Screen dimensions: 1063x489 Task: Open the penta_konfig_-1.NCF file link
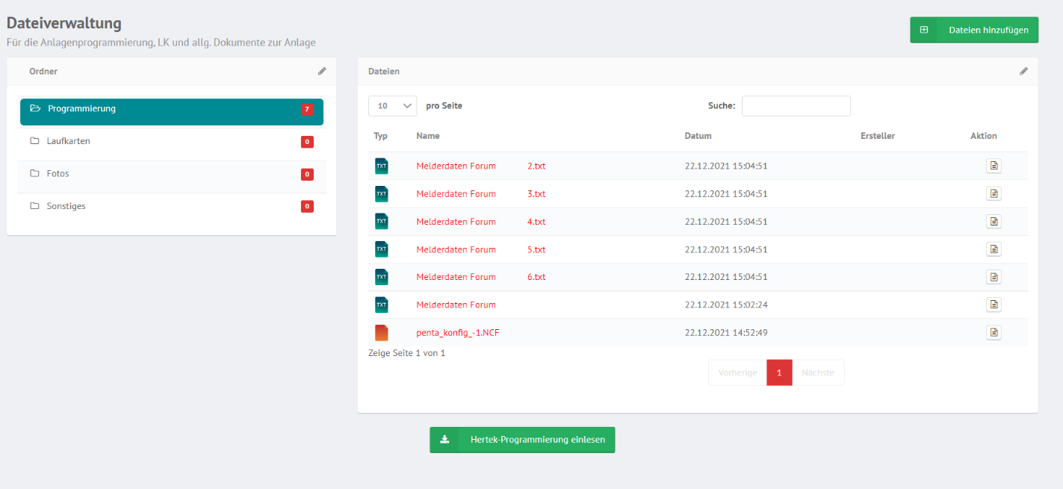pyautogui.click(x=458, y=332)
